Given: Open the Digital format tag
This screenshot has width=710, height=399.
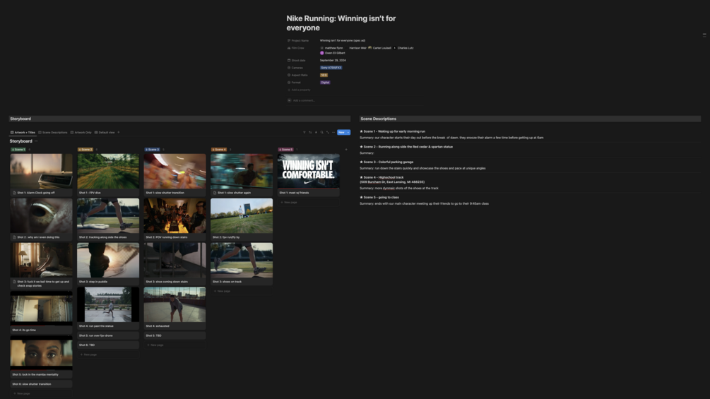Looking at the screenshot, I should pos(325,83).
